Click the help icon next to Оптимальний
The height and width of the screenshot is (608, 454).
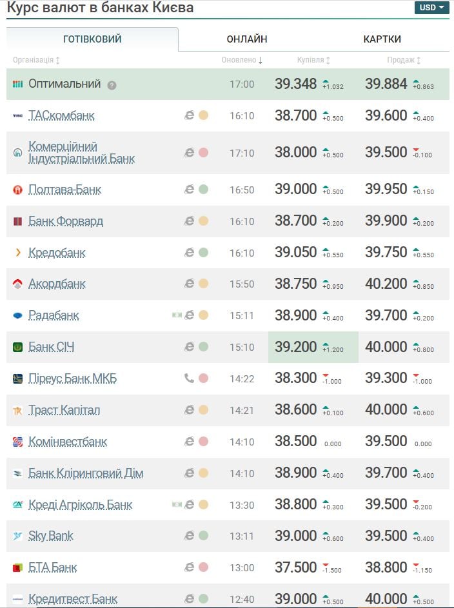click(x=112, y=85)
